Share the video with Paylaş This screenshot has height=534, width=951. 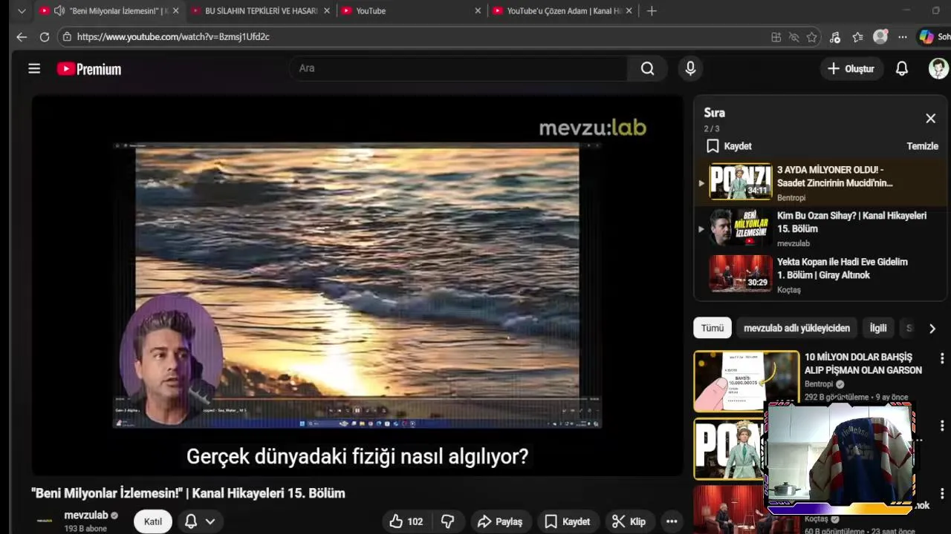[x=499, y=521]
